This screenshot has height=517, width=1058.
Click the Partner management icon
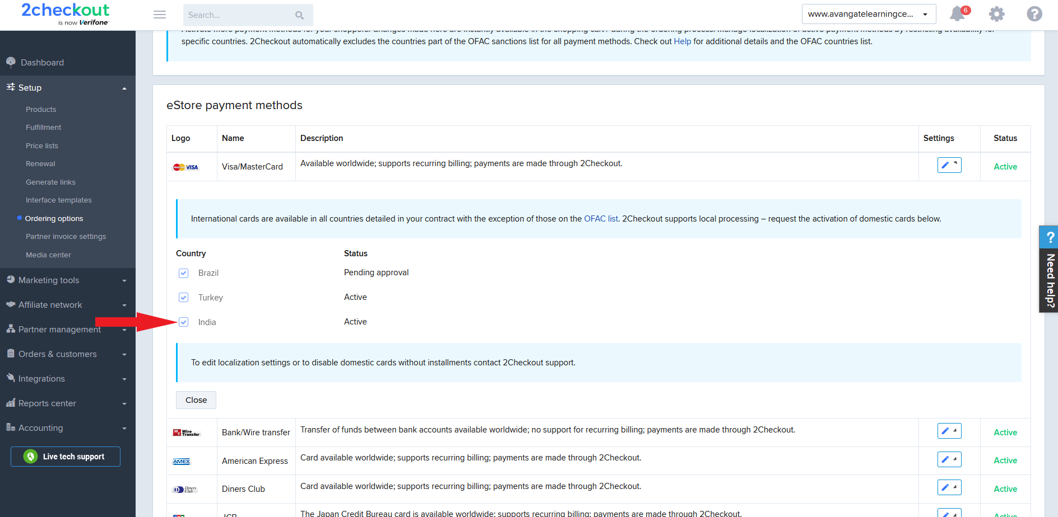11,329
